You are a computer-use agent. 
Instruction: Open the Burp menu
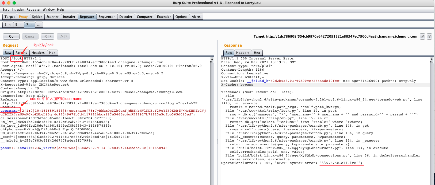point(6,10)
